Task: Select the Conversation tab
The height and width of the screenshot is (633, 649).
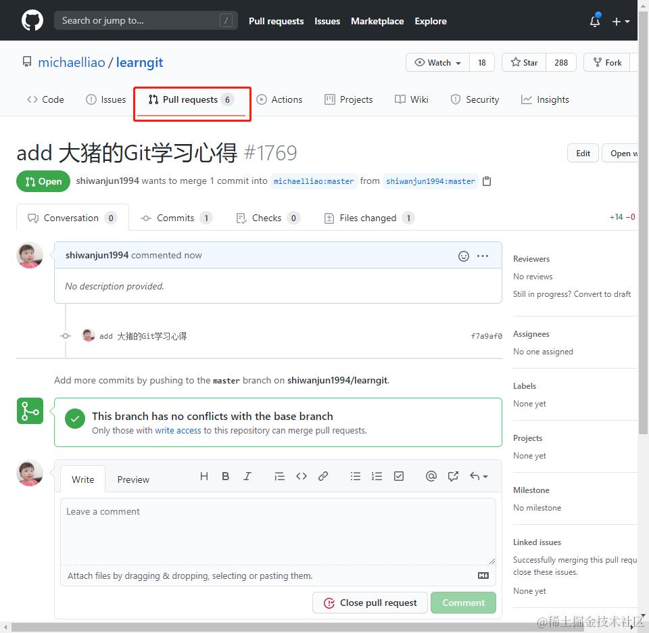Action: coord(72,218)
